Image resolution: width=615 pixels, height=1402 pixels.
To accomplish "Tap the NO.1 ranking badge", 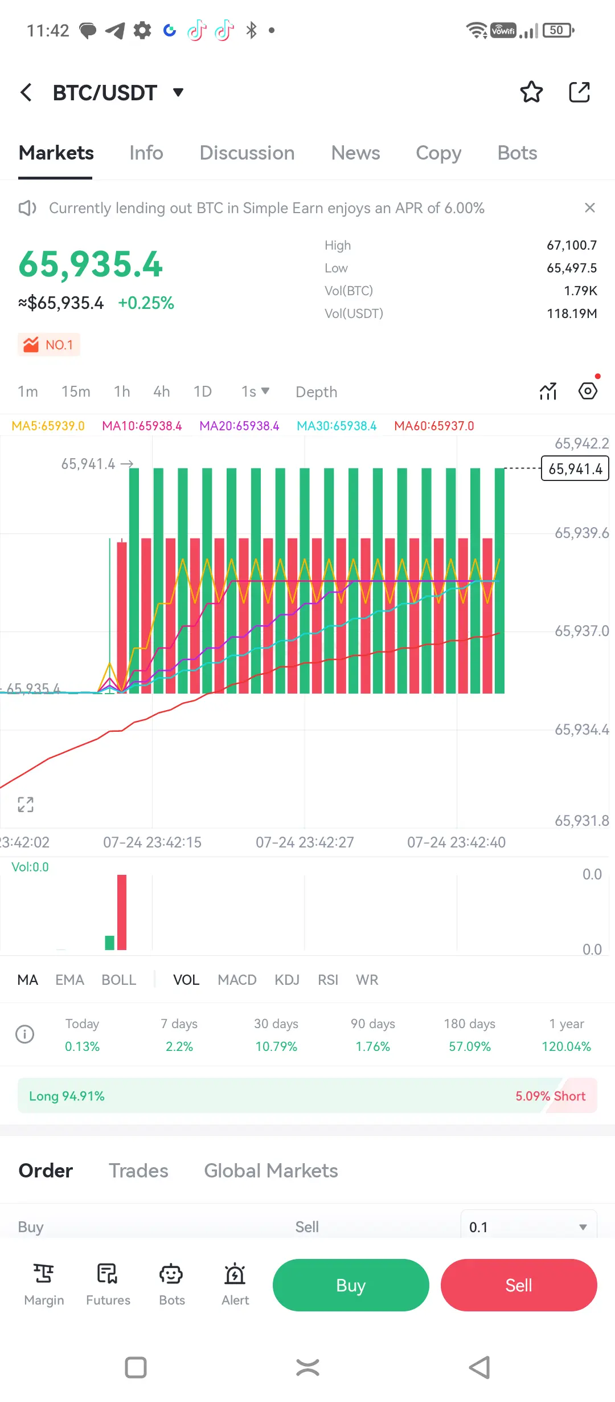I will click(x=49, y=345).
